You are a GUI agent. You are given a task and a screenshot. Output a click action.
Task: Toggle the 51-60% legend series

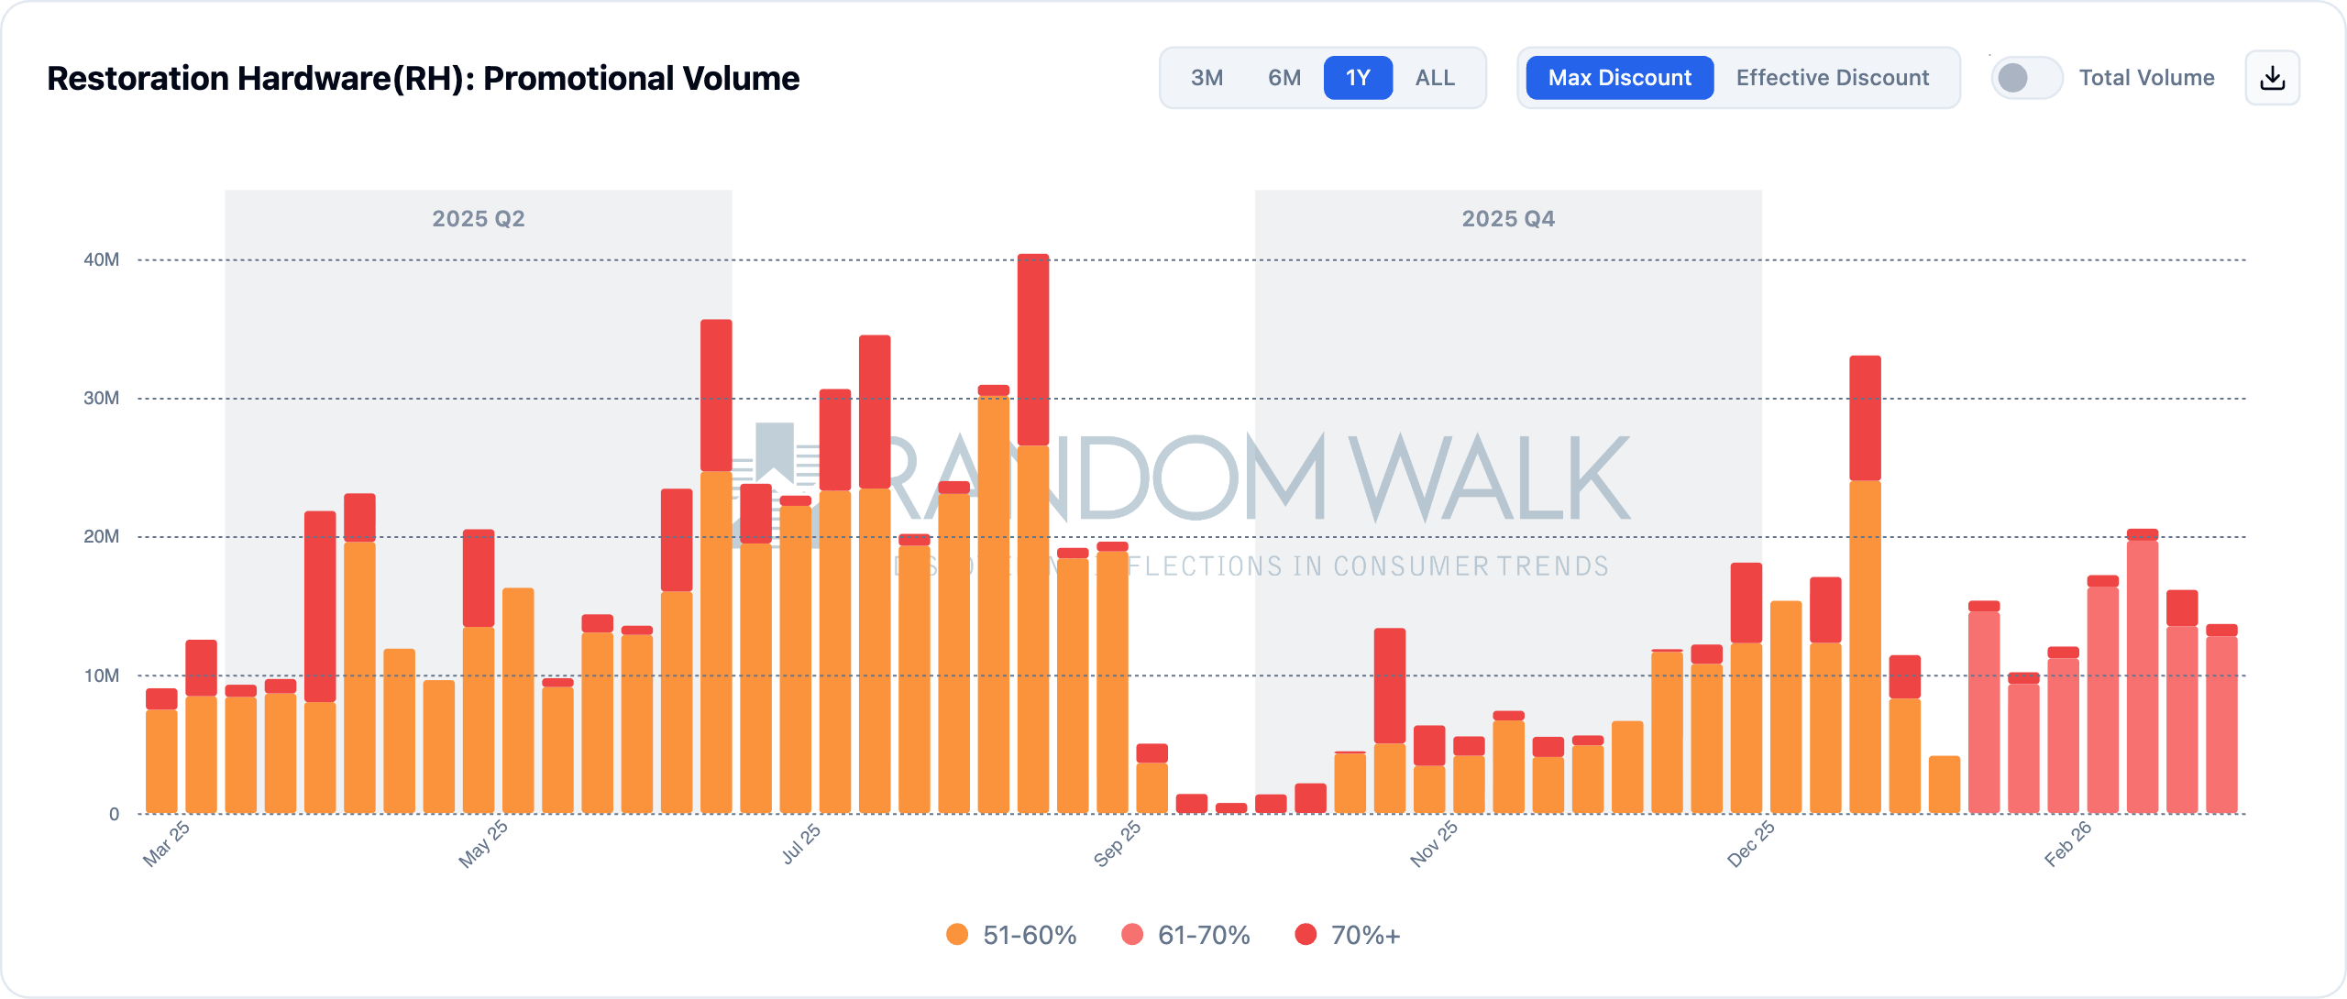point(1029,935)
